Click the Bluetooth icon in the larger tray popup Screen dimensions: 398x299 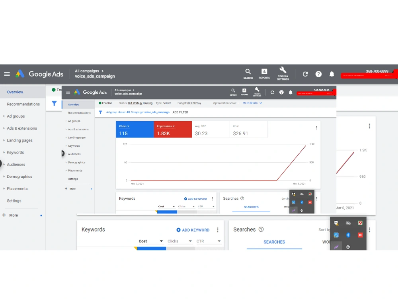348,235
